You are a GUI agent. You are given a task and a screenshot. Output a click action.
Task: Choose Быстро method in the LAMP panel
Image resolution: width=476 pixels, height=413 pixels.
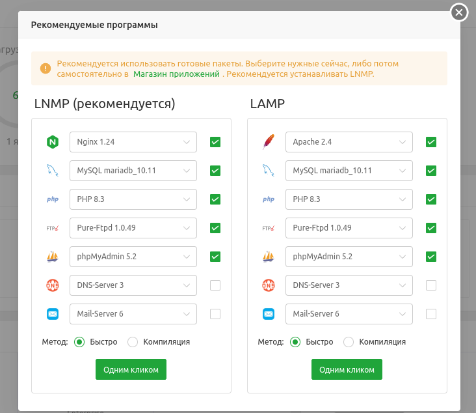point(296,342)
